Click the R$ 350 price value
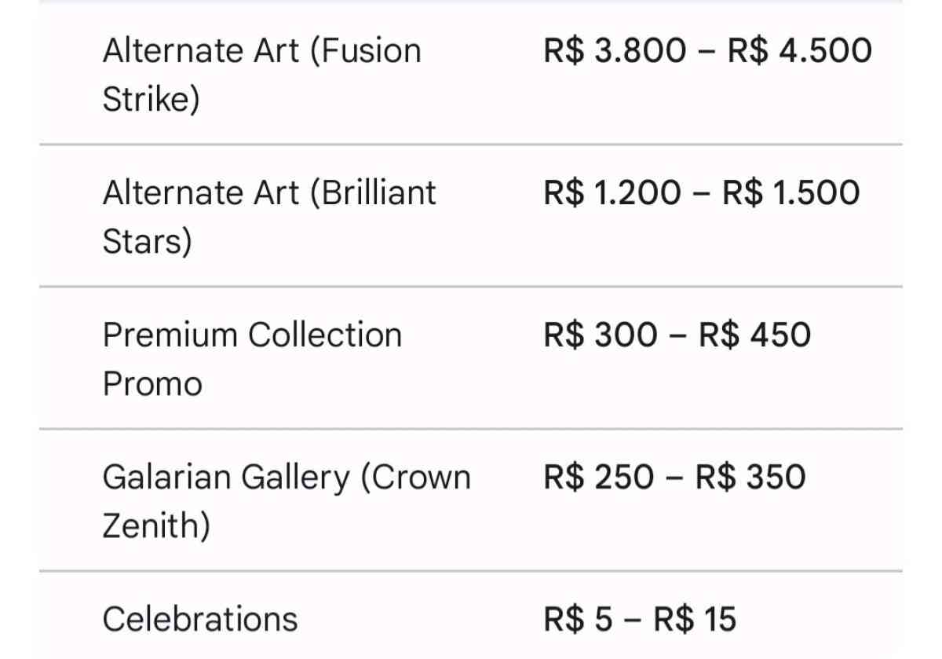 click(x=750, y=478)
